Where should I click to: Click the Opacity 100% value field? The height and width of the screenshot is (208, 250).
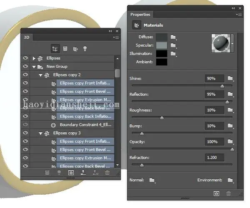[215, 141]
